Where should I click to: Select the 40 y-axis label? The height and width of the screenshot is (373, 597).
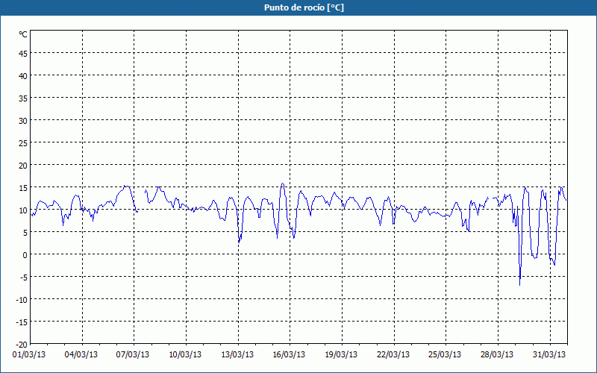pyautogui.click(x=23, y=76)
